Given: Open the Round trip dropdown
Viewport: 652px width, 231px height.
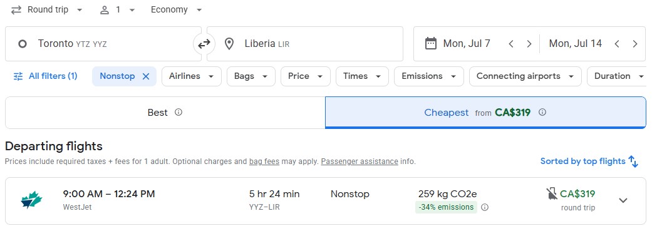Looking at the screenshot, I should pos(46,10).
